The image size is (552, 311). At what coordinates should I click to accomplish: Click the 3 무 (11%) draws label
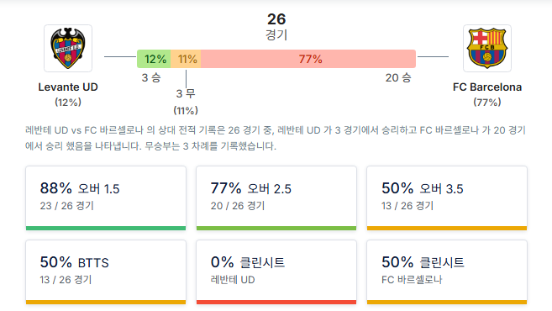[186, 102]
